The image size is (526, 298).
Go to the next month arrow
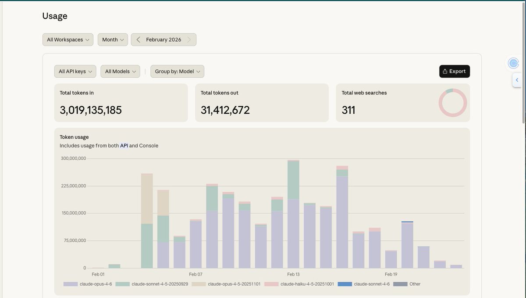pos(189,39)
